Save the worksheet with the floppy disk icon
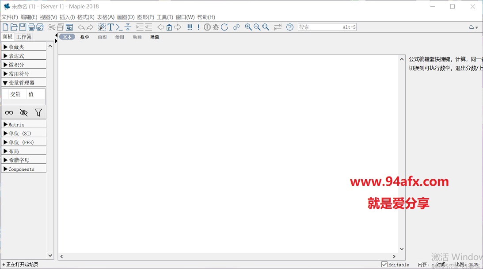 tap(23, 27)
